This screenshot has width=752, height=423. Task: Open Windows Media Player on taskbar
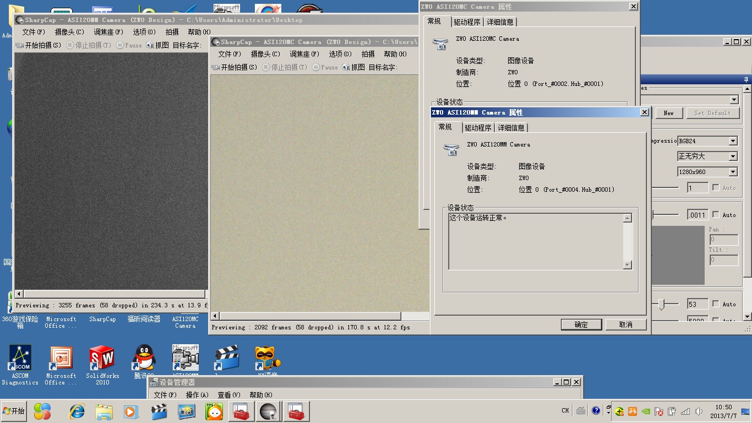pos(131,411)
